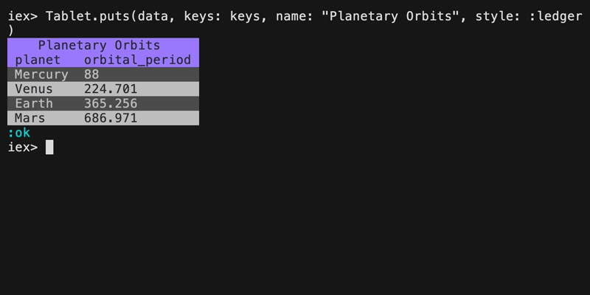
Task: Click the planet column header
Action: 38,60
